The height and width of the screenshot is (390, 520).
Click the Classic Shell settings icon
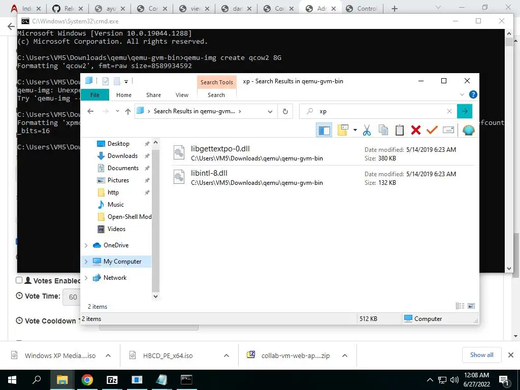coord(468,130)
